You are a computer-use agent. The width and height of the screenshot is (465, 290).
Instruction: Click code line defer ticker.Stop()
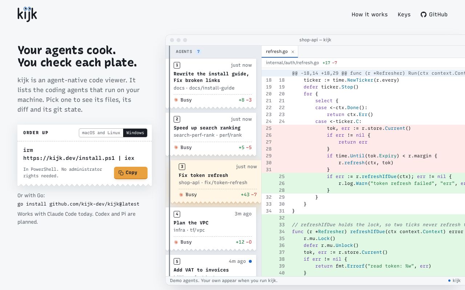point(331,87)
